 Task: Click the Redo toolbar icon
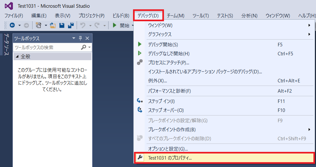point(97,25)
